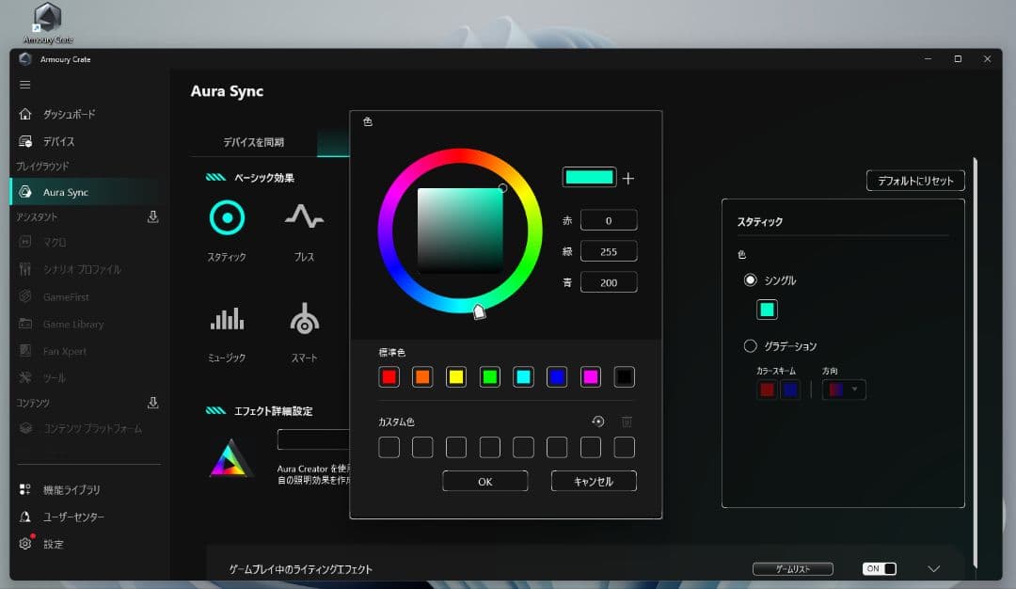Select the シングル radio button
Screen dimensions: 1016x589
[x=751, y=279]
